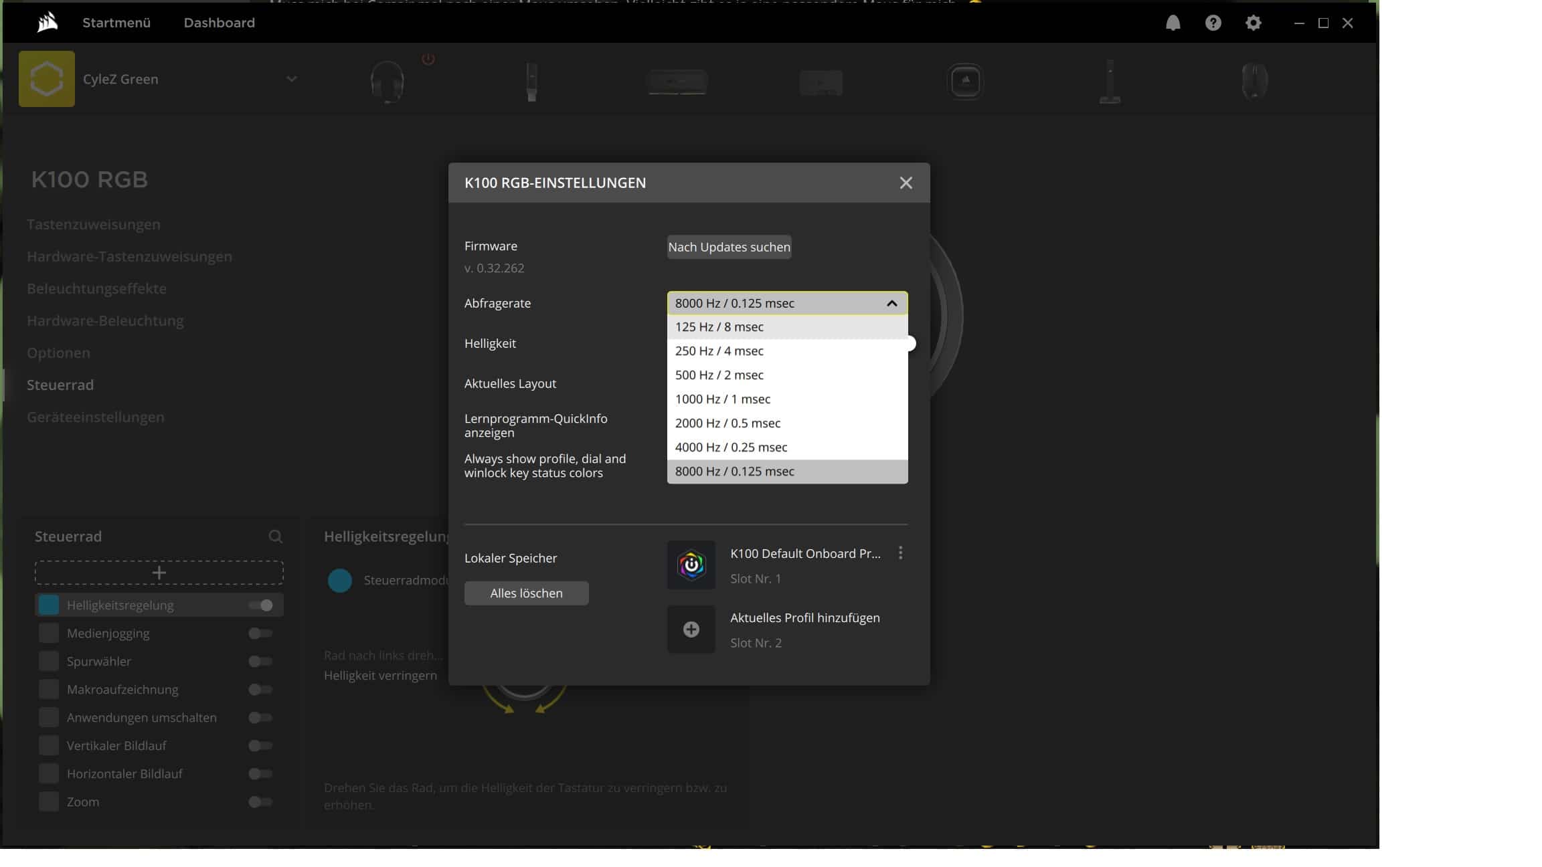1542x867 pixels.
Task: Close the K100 RGB-Einstellungen dialog
Action: pyautogui.click(x=906, y=183)
